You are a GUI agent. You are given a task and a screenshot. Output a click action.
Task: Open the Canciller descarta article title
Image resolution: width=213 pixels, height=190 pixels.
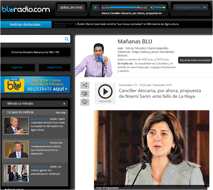(x=160, y=94)
